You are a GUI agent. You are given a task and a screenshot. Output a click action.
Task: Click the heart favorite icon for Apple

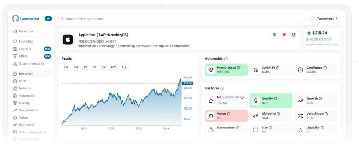click(284, 35)
